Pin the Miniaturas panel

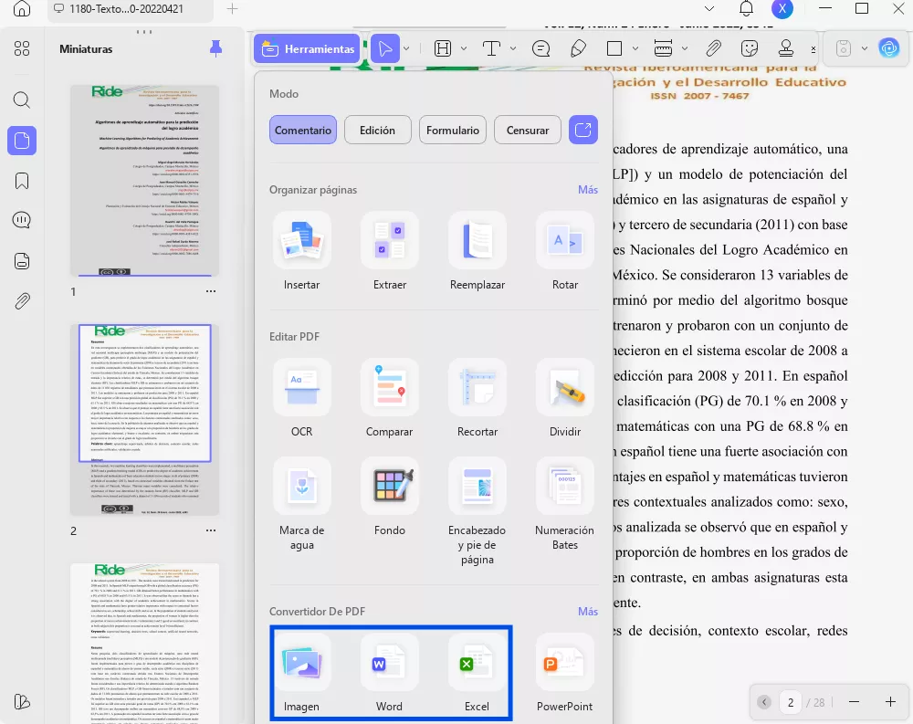(x=216, y=49)
